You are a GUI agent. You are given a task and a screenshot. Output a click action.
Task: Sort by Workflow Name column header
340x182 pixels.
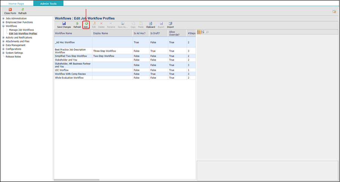coord(73,33)
